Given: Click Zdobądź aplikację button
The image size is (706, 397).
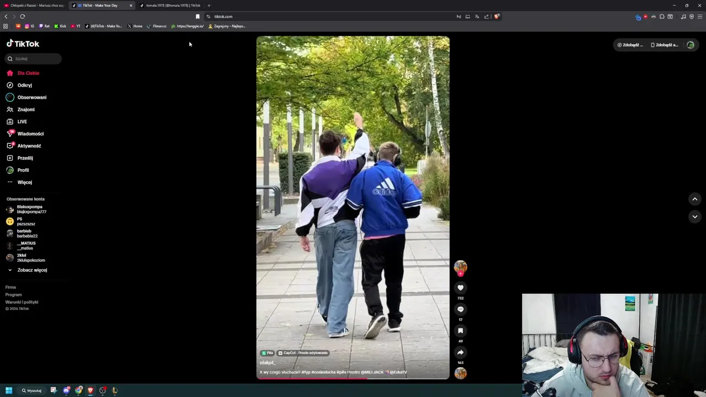Looking at the screenshot, I should click(x=665, y=45).
